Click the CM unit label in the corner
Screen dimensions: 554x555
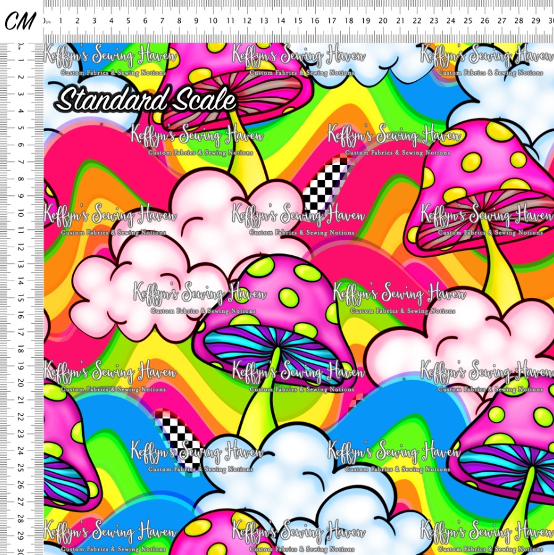[20, 22]
